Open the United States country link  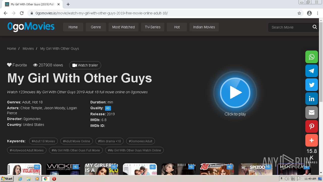pos(34,125)
